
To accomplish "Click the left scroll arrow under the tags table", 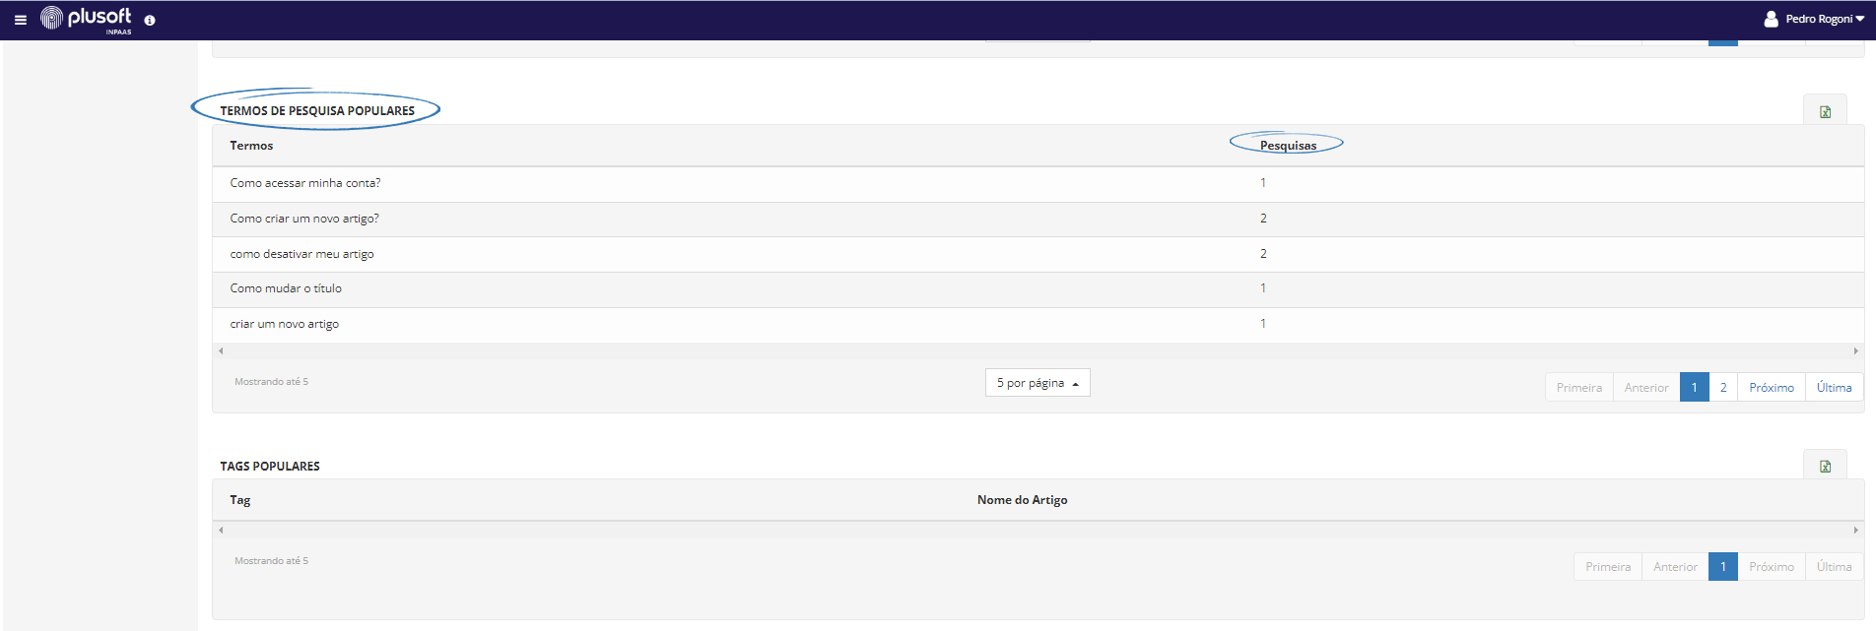I will (x=221, y=530).
